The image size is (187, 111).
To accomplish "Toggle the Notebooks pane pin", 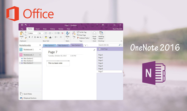I will tap(40, 45).
